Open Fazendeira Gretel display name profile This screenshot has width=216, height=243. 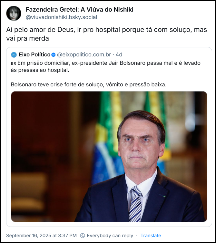tap(79, 10)
